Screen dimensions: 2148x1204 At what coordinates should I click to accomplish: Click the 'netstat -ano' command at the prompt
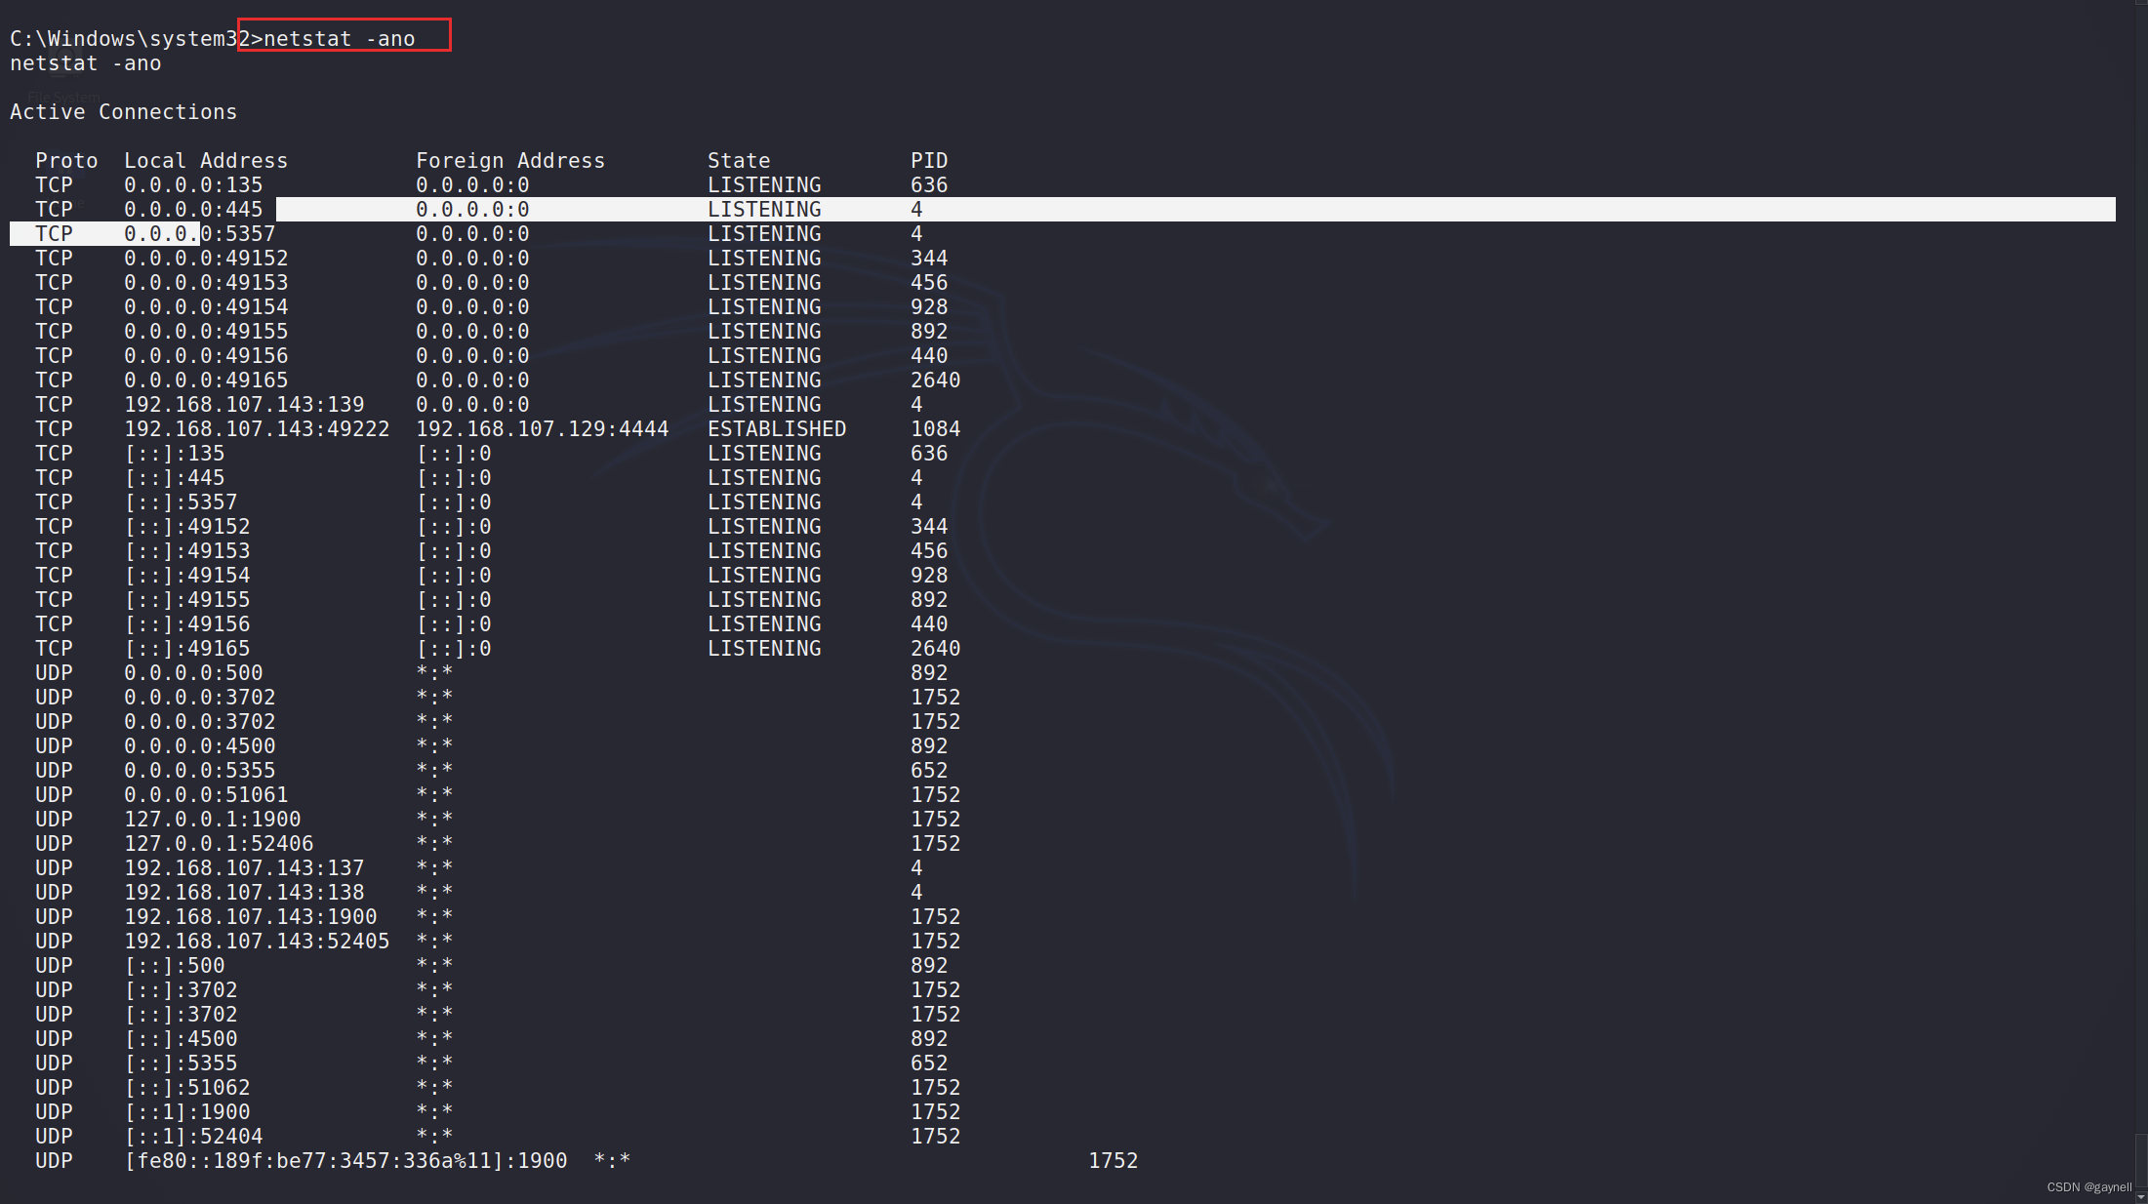(x=340, y=39)
